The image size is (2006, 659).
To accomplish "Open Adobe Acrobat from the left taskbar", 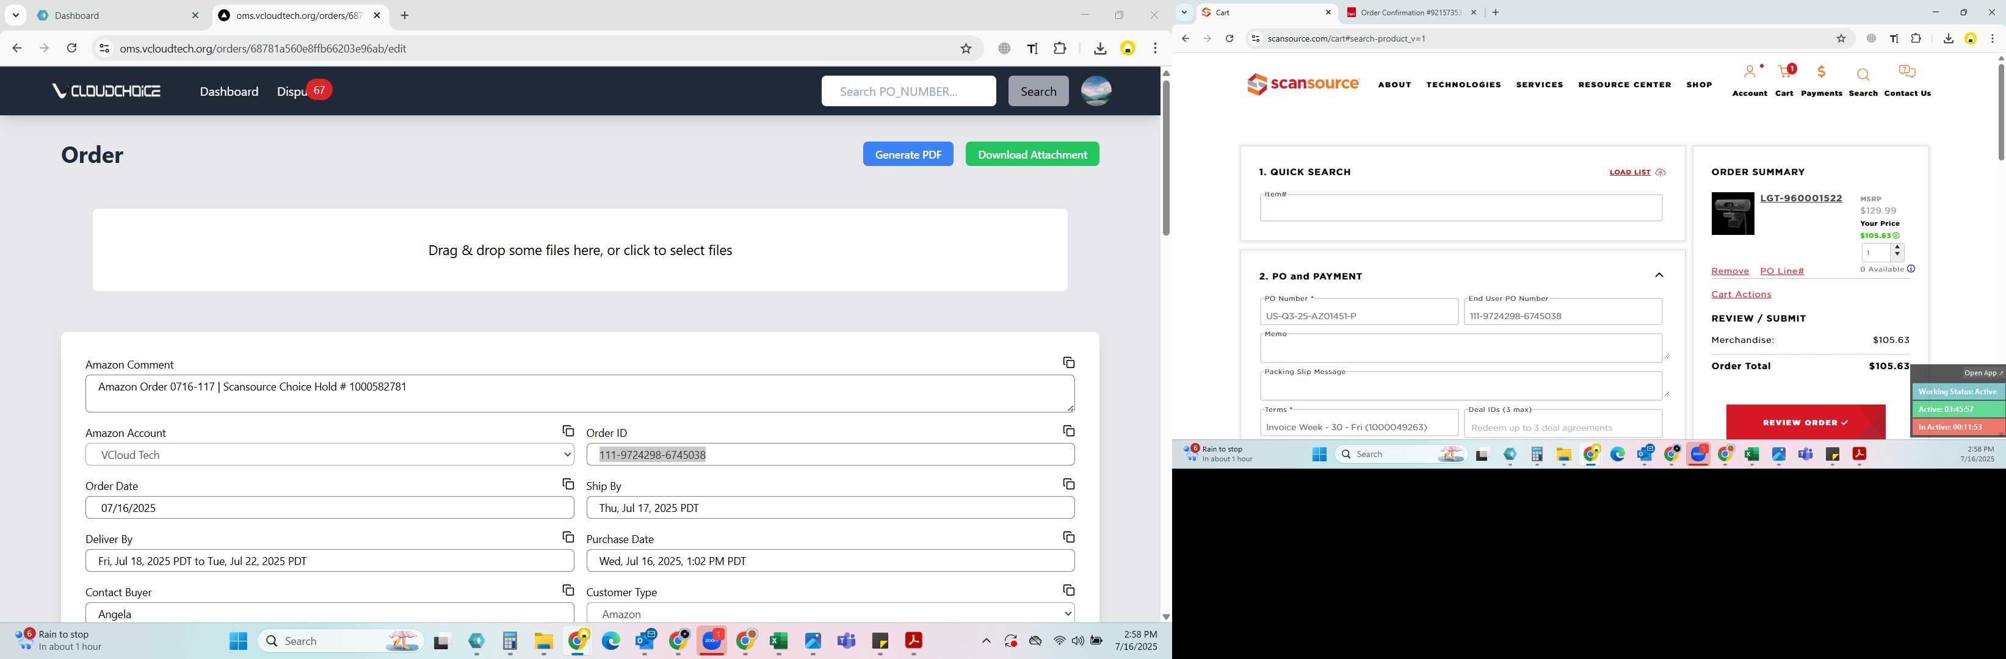I will pos(913,641).
